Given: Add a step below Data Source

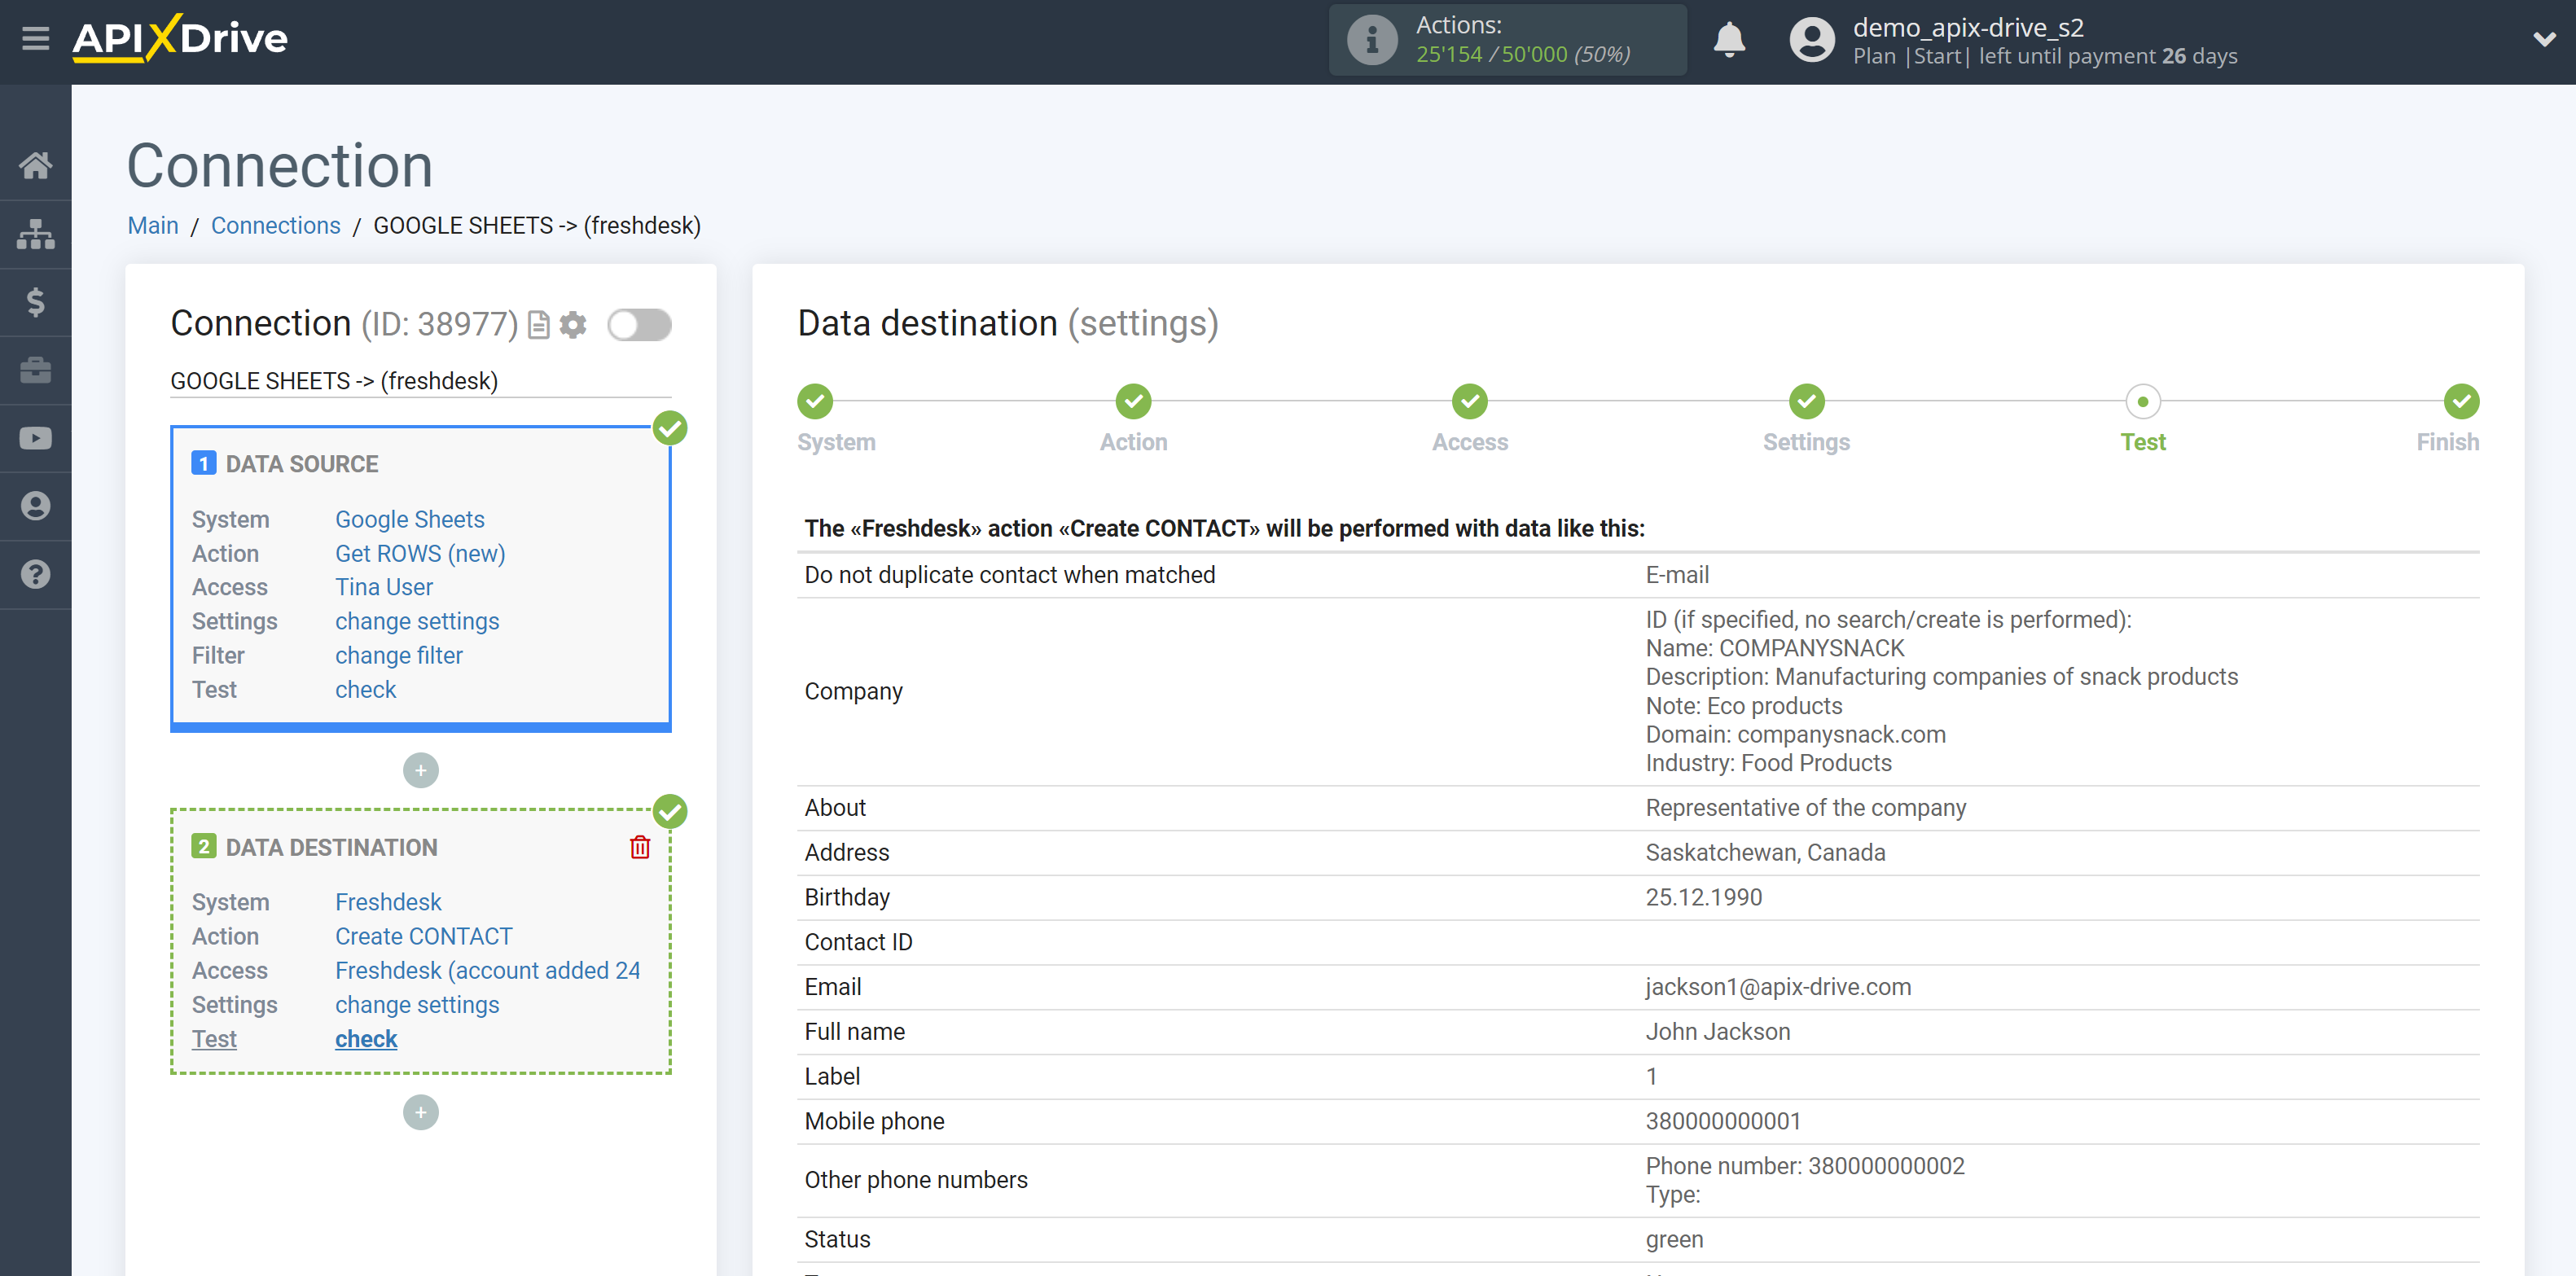Looking at the screenshot, I should click(421, 770).
